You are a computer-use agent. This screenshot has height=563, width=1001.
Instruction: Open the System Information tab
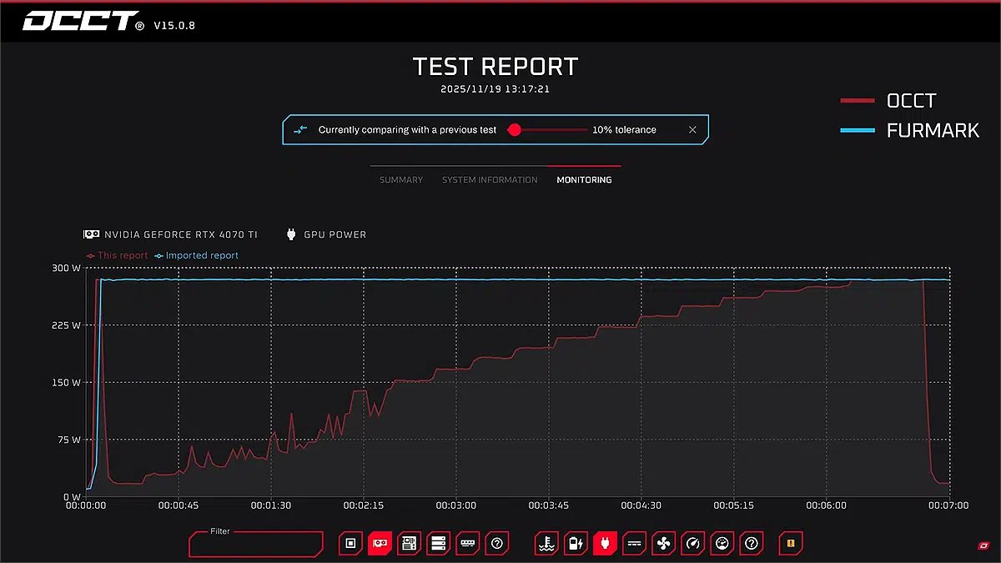[490, 179]
